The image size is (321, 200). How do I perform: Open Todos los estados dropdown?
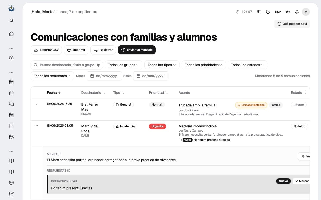(x=248, y=65)
